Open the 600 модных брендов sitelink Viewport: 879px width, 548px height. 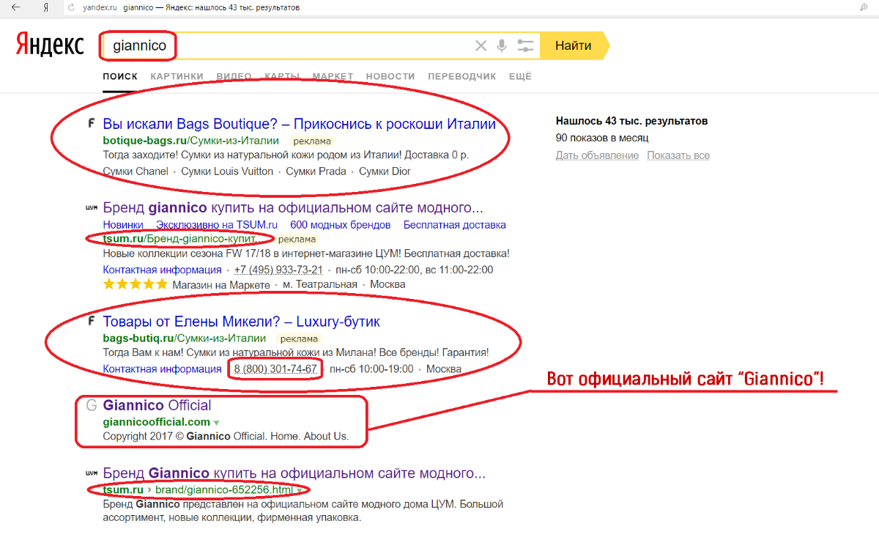pos(341,225)
